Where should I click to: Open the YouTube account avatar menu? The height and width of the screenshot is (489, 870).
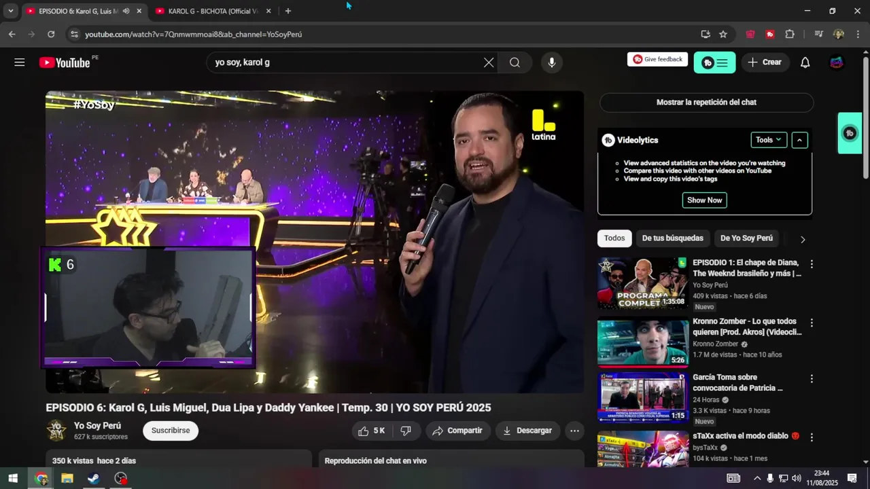coord(837,62)
